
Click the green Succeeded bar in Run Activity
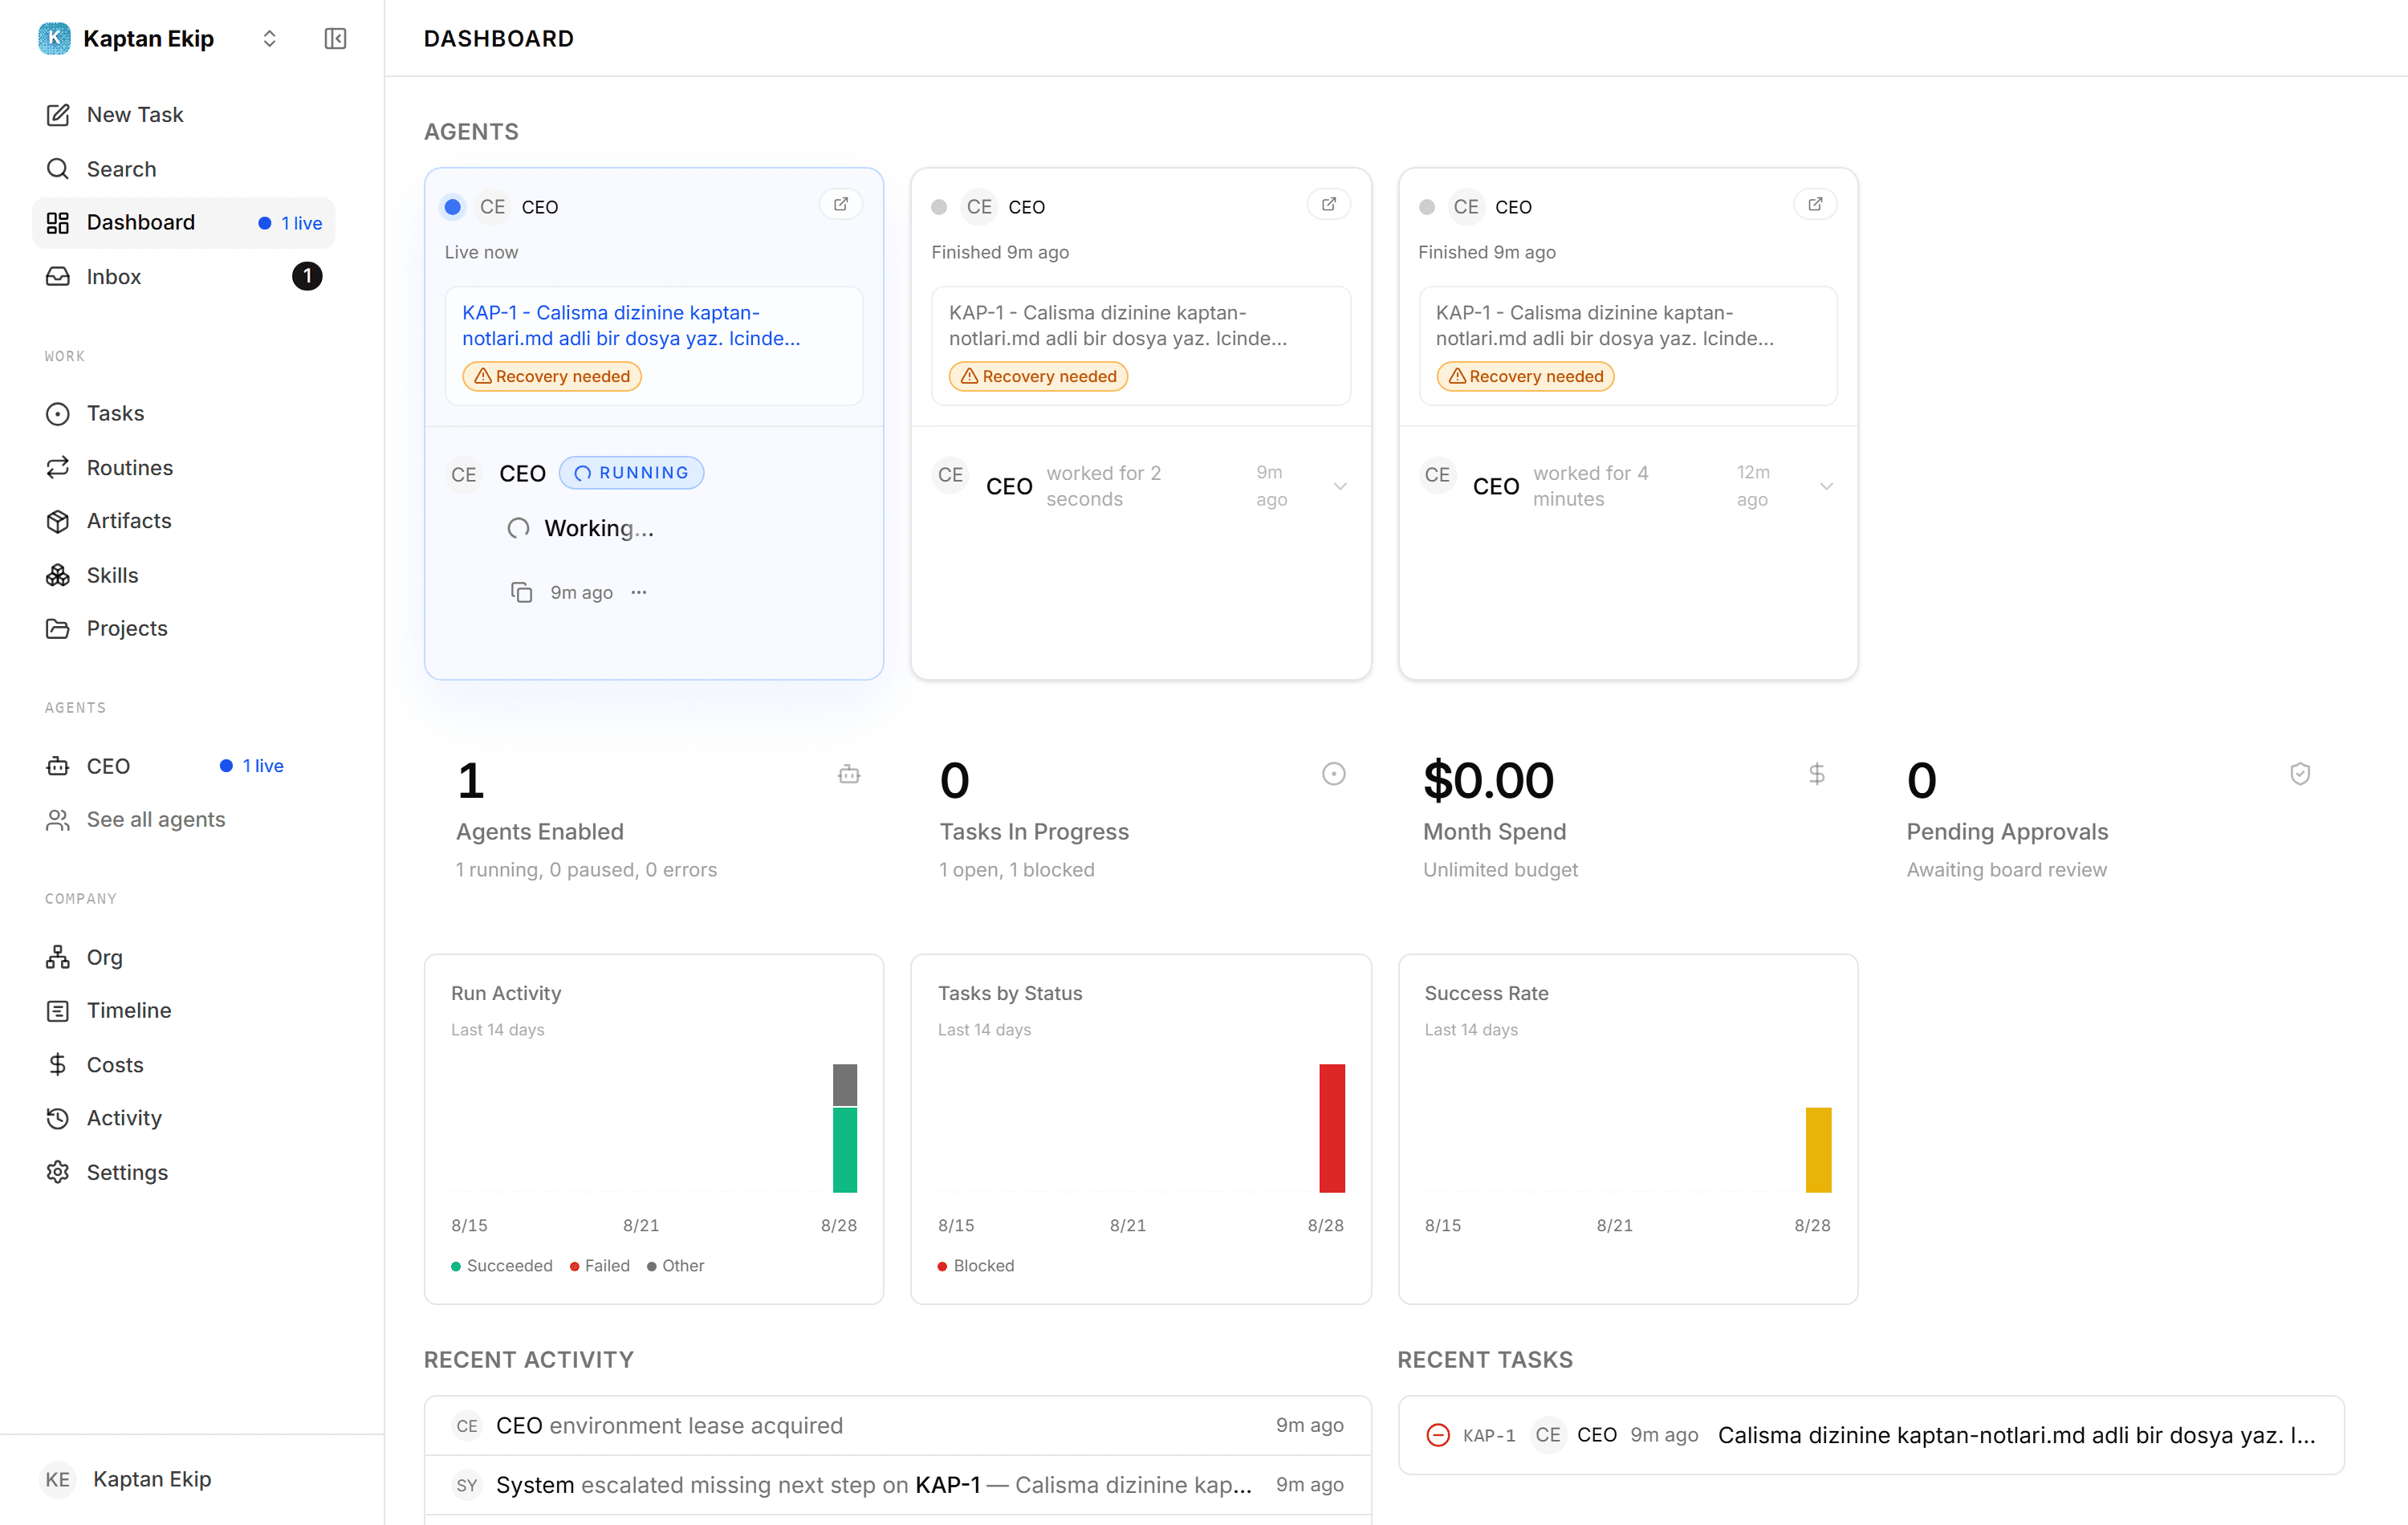click(x=845, y=1150)
